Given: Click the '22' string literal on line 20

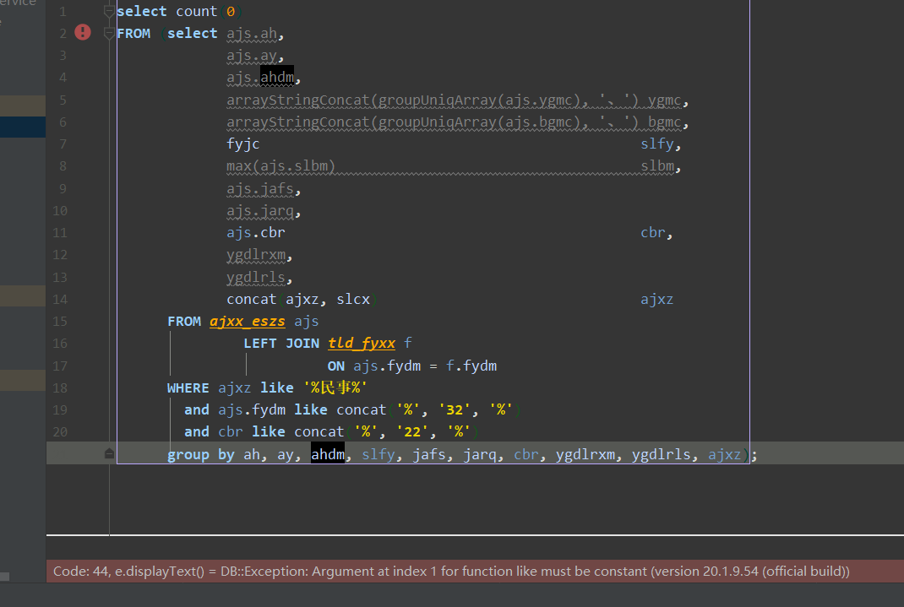Looking at the screenshot, I should pos(412,432).
